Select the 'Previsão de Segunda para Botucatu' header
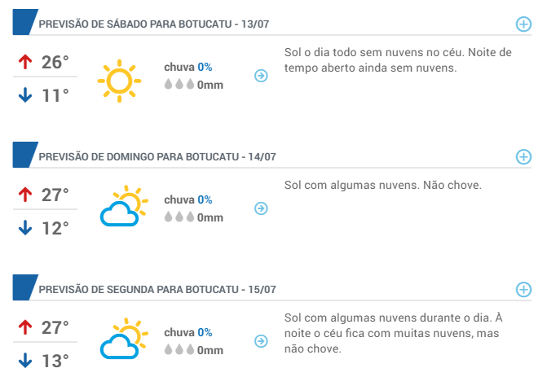Viewport: 547px width, 390px height. (x=157, y=289)
